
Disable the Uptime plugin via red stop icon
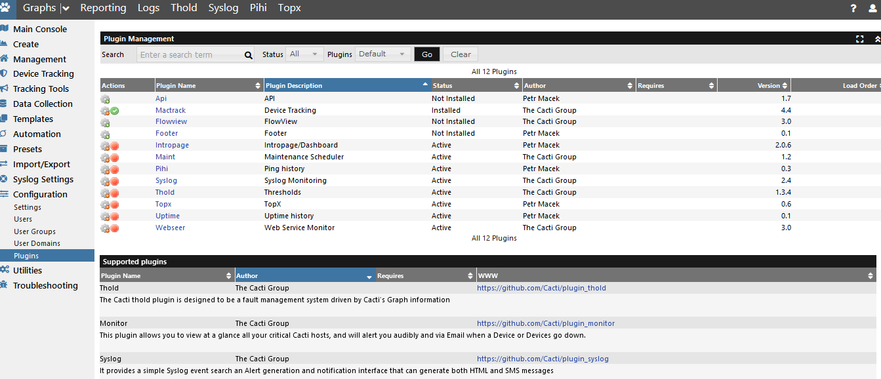pyautogui.click(x=114, y=216)
